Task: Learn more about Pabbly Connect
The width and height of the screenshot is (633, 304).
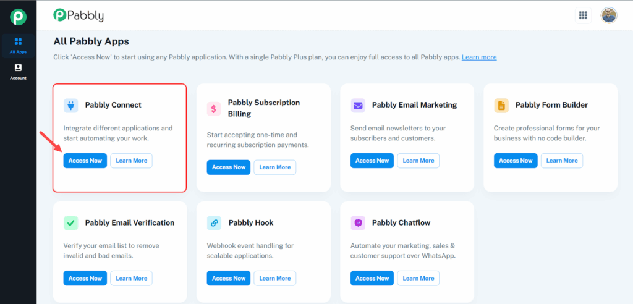Action: (x=132, y=161)
